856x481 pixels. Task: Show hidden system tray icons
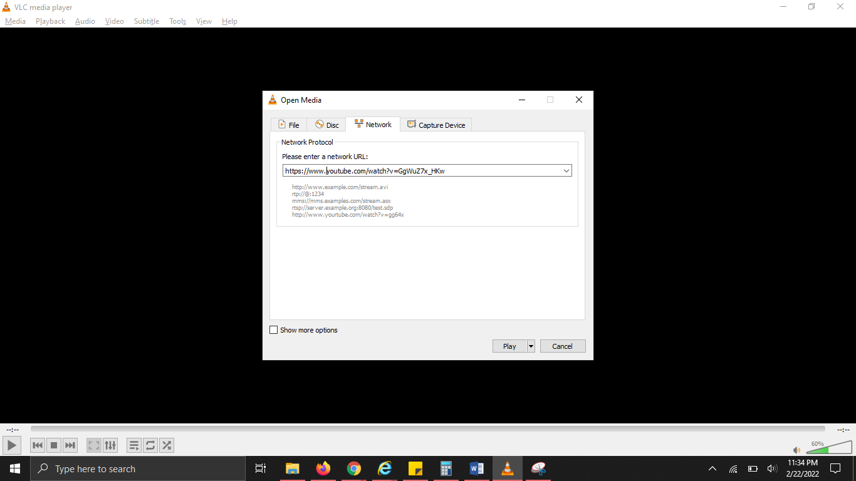click(712, 468)
